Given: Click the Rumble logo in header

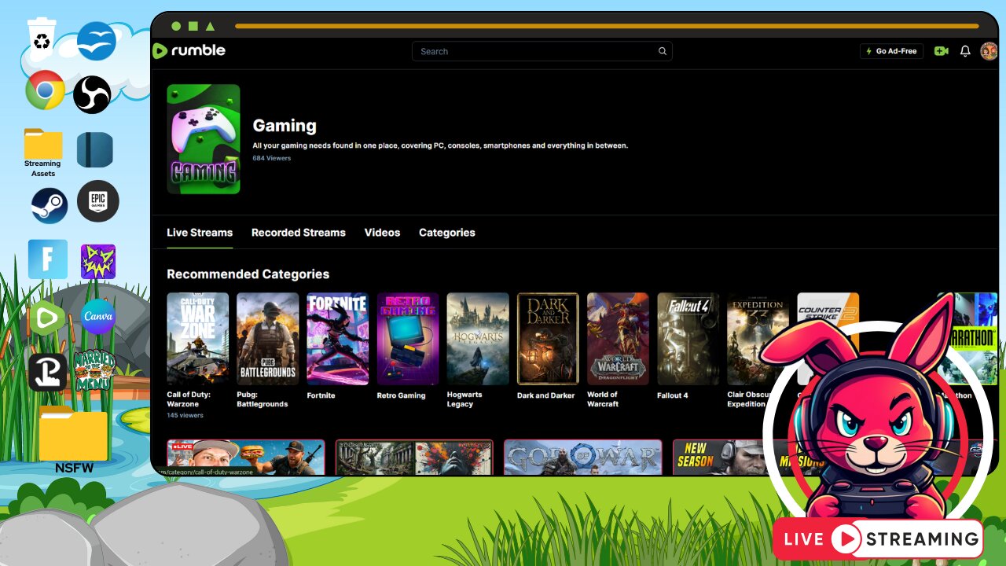Looking at the screenshot, I should click(x=189, y=50).
